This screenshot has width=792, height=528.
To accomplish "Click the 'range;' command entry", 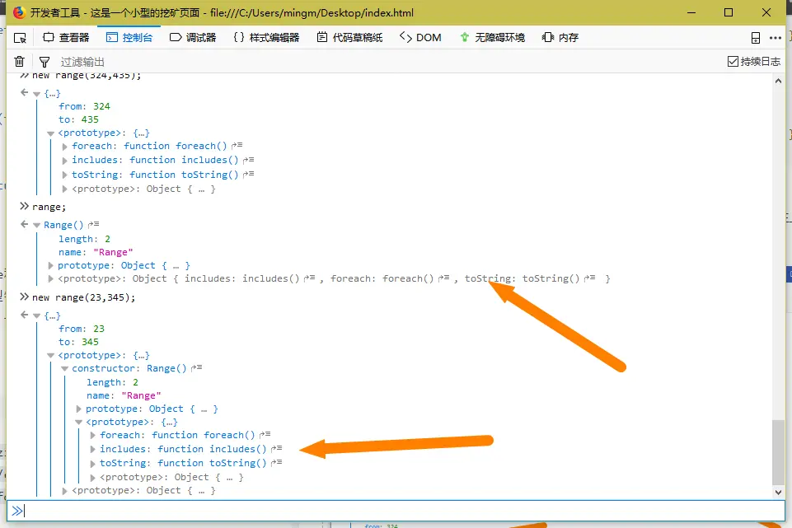I will tap(49, 207).
